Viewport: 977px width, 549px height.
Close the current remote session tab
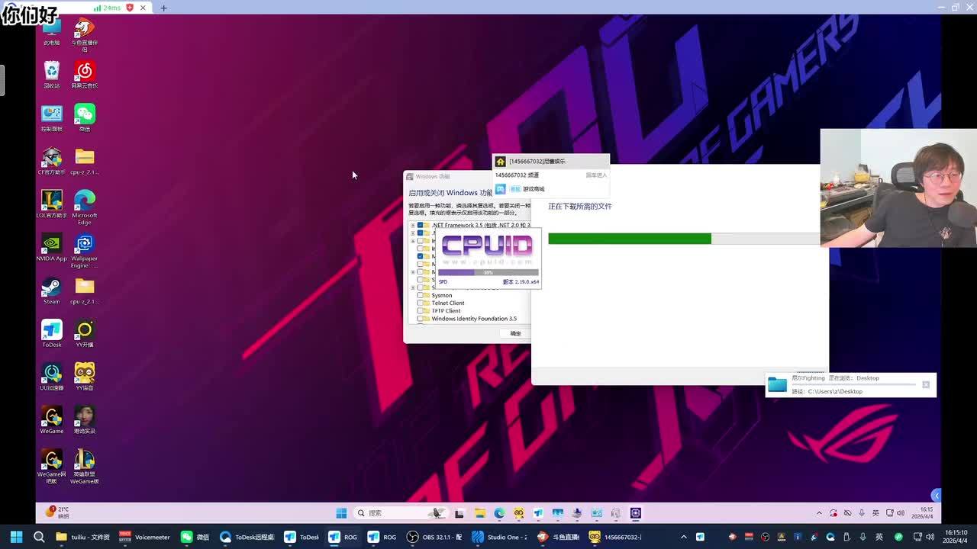pos(143,8)
